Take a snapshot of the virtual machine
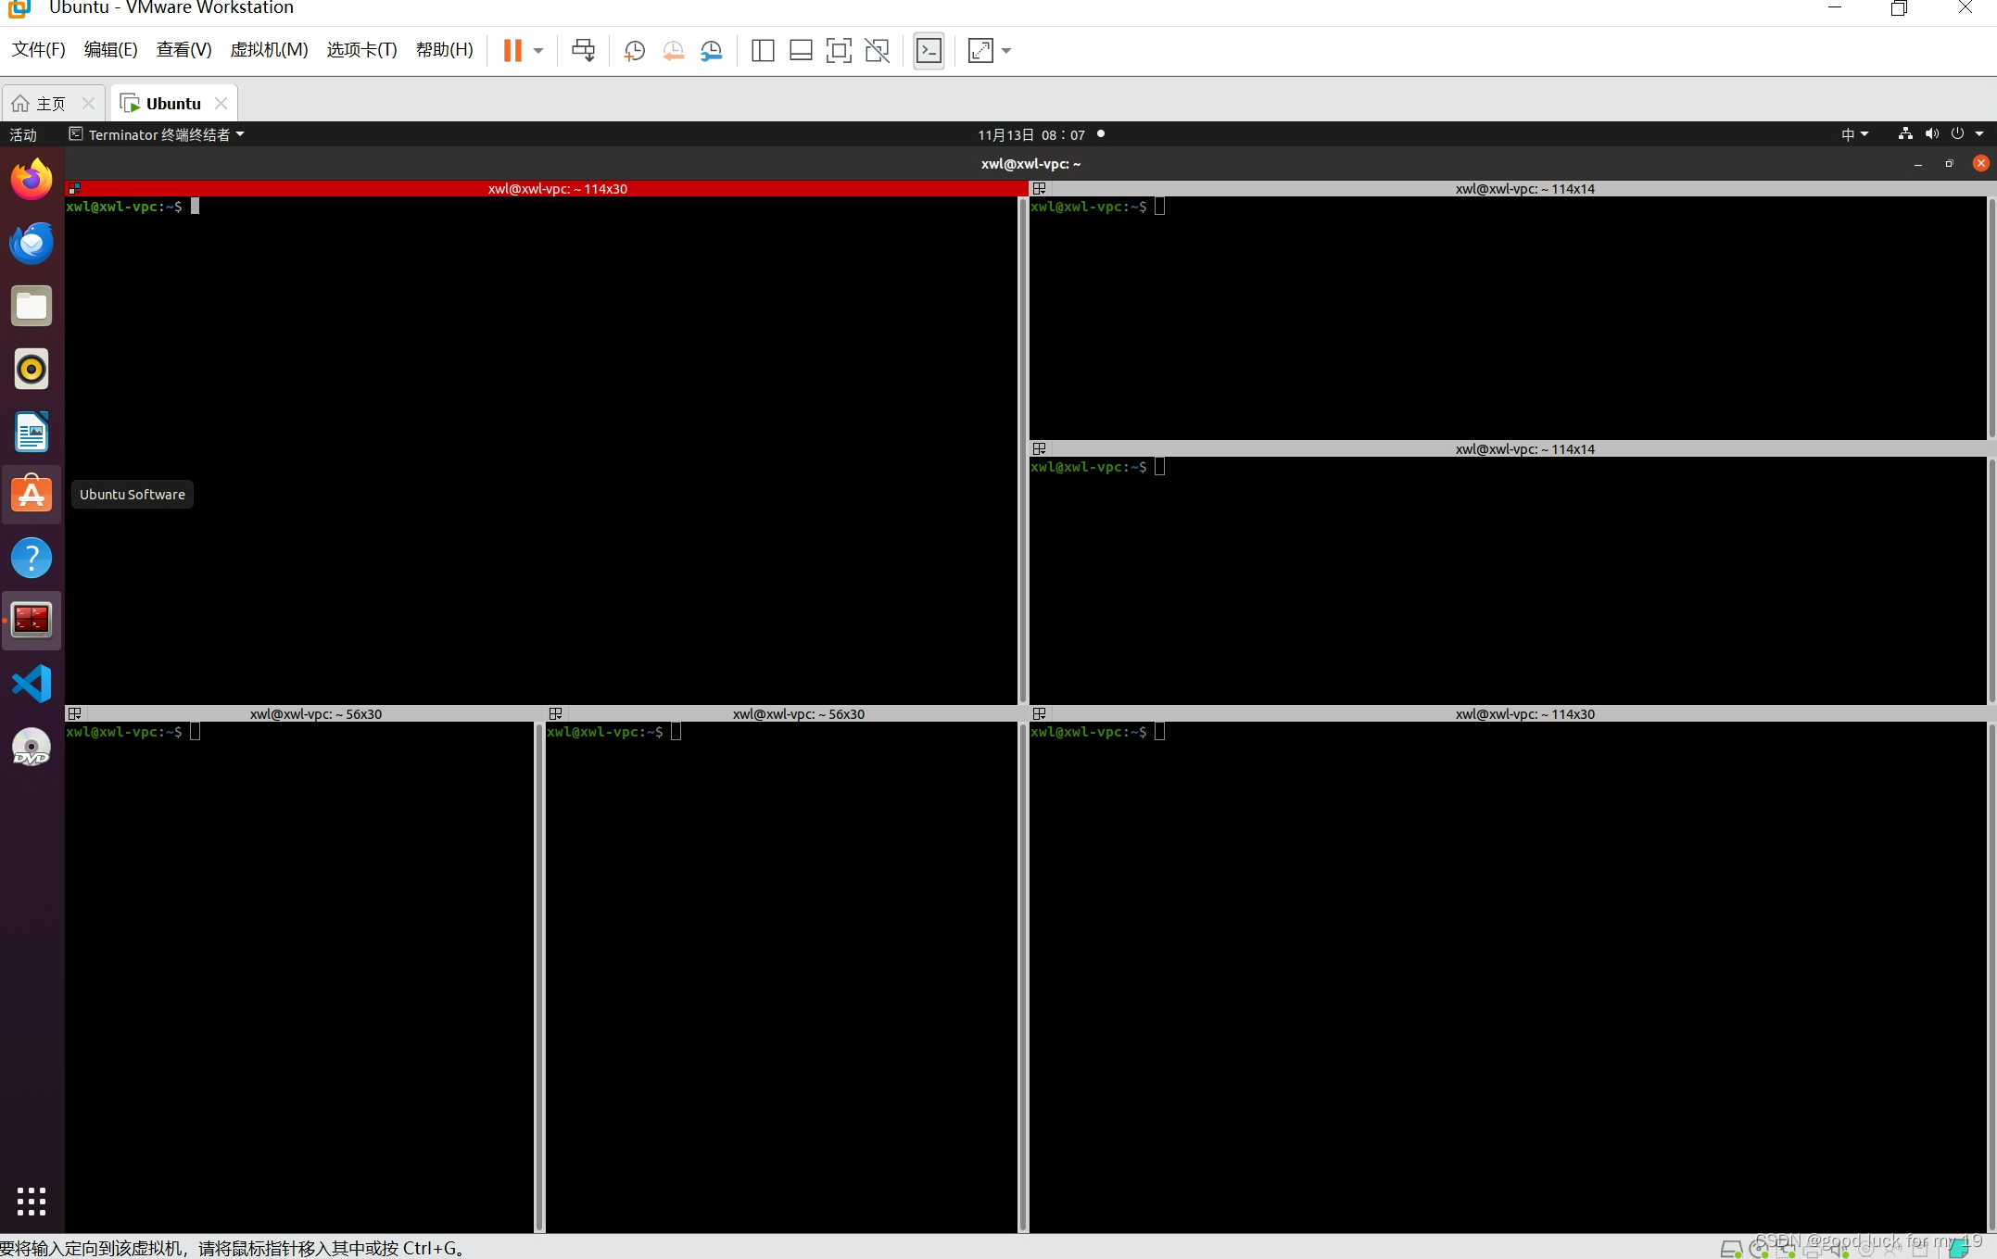Viewport: 1997px width, 1259px height. tap(634, 50)
